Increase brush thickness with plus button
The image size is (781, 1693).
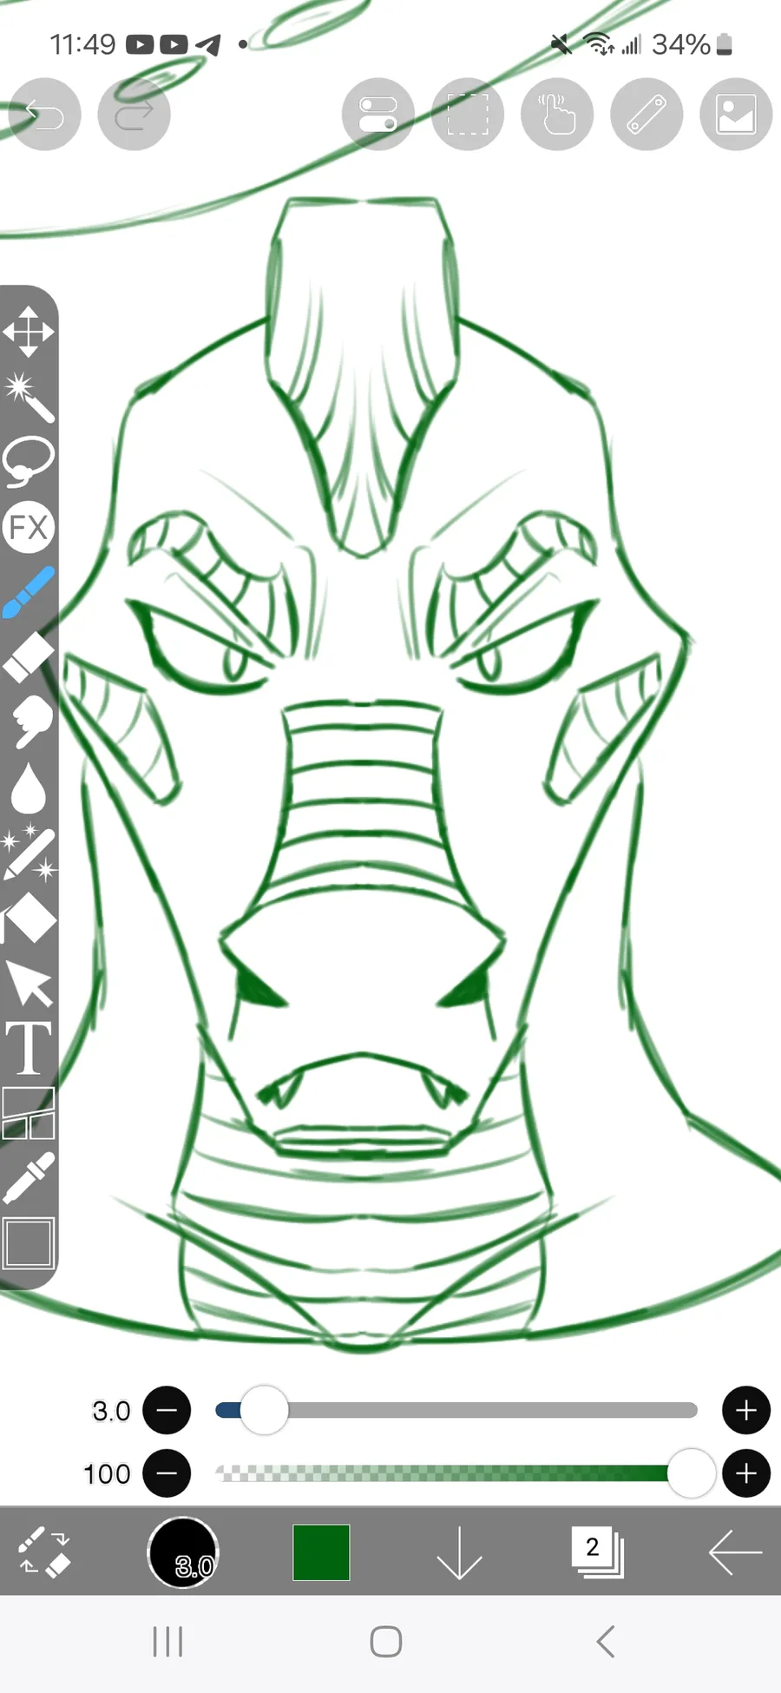click(746, 1411)
